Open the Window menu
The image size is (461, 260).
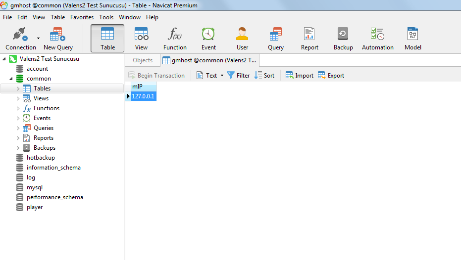(x=130, y=17)
